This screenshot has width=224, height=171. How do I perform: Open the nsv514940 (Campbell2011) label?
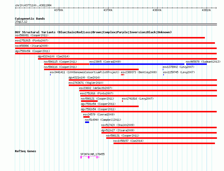103,120
